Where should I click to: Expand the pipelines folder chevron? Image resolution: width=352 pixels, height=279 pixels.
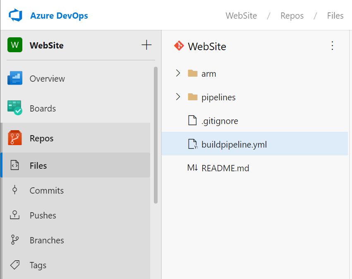178,97
